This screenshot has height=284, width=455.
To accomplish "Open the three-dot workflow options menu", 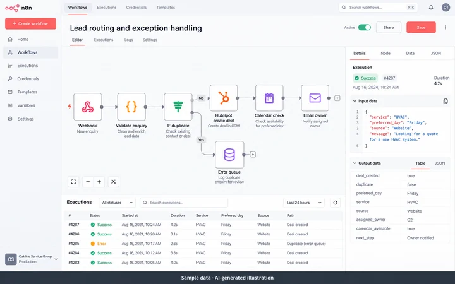I will click(446, 28).
